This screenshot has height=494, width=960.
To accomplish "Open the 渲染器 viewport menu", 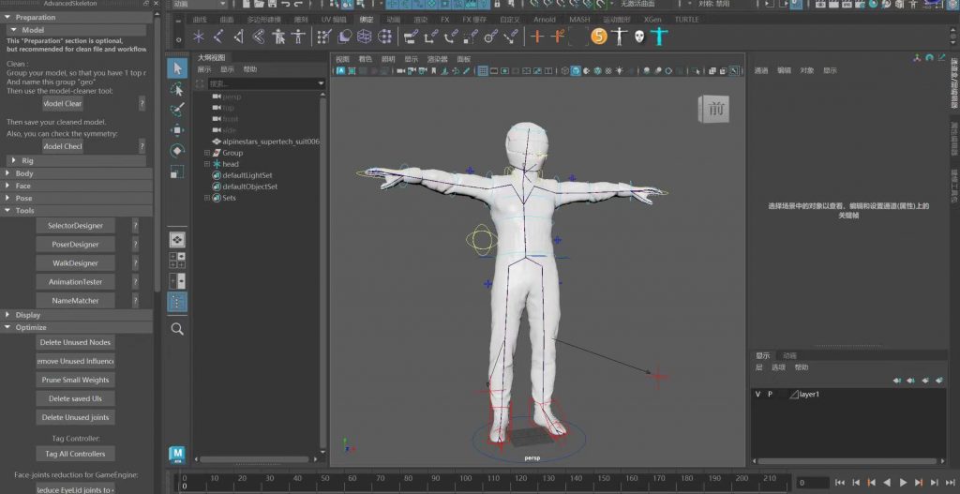I will 437,59.
